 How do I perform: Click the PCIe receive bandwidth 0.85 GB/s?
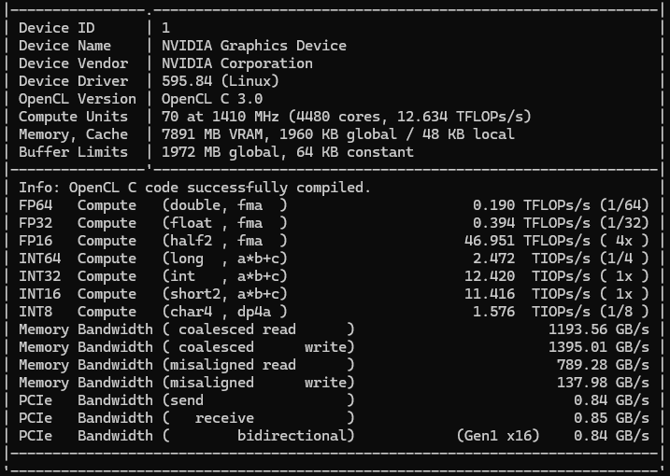(611, 418)
